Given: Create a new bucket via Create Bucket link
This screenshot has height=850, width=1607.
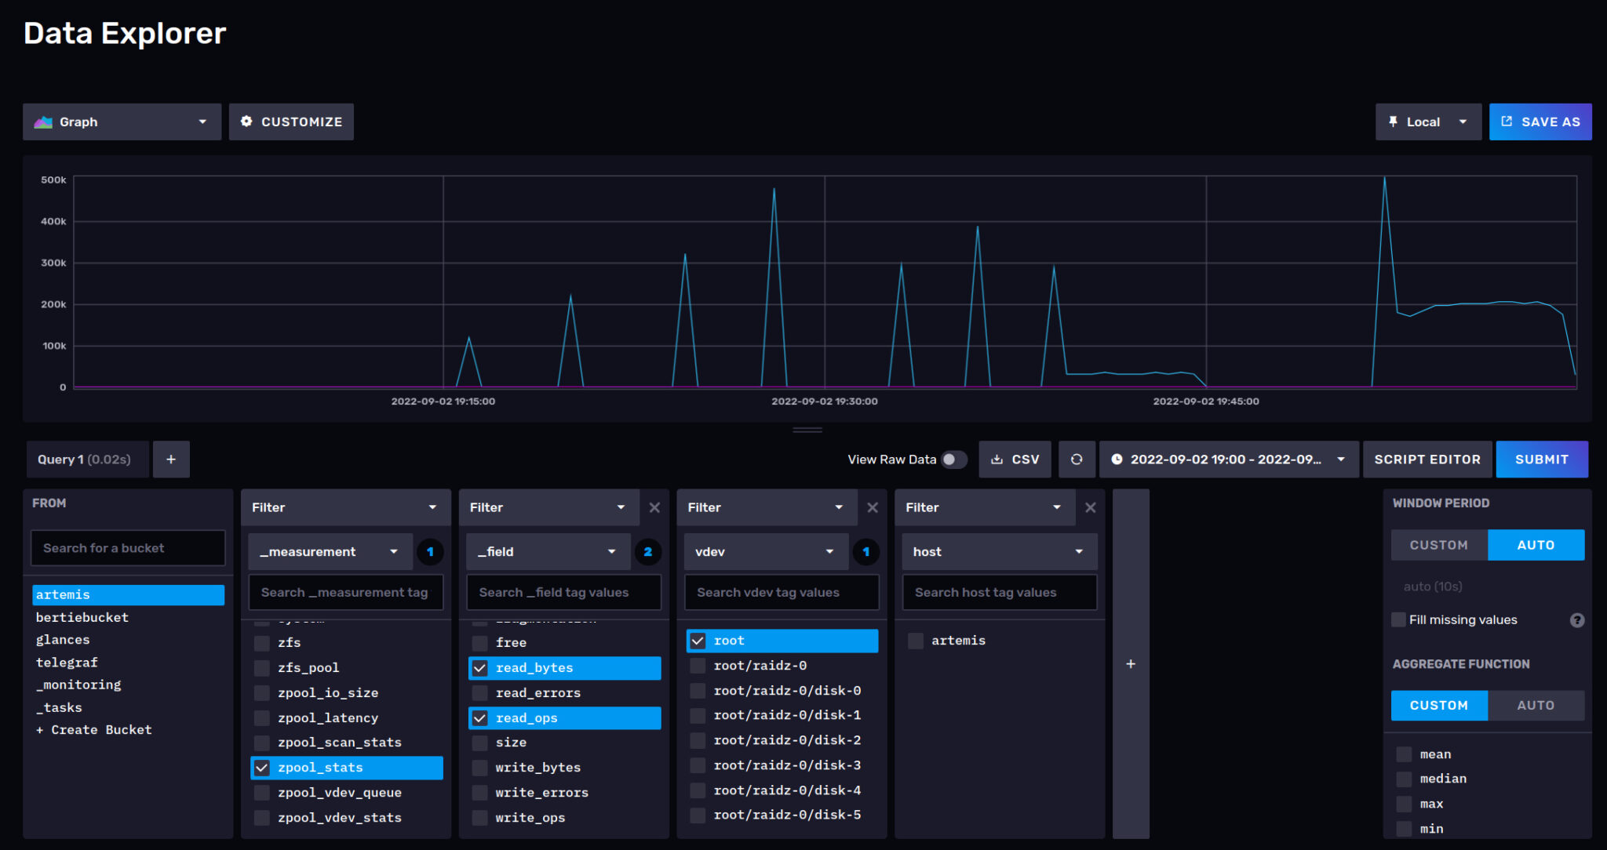Looking at the screenshot, I should [93, 729].
